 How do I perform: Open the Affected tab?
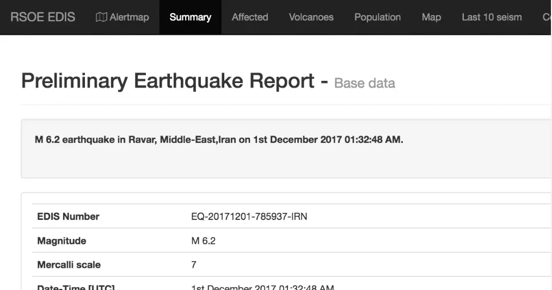pyautogui.click(x=250, y=17)
